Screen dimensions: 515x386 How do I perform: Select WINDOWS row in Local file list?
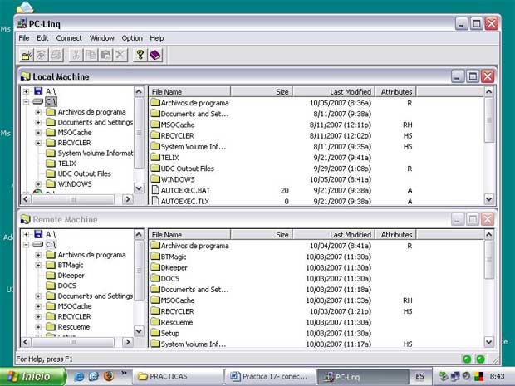point(316,179)
